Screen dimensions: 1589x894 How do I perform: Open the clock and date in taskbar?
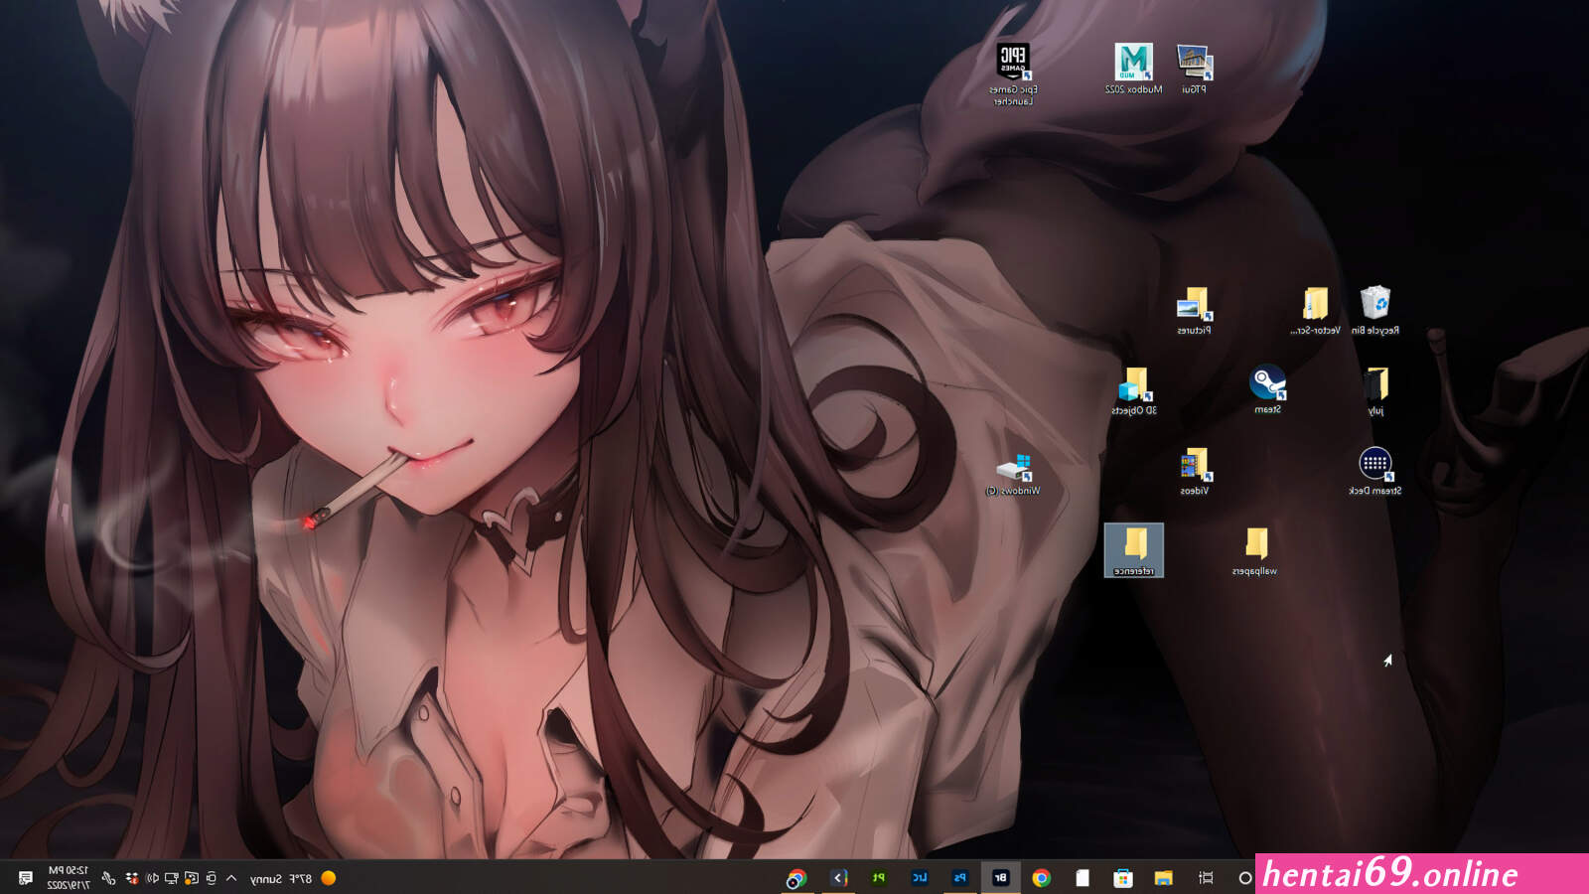[x=69, y=878]
